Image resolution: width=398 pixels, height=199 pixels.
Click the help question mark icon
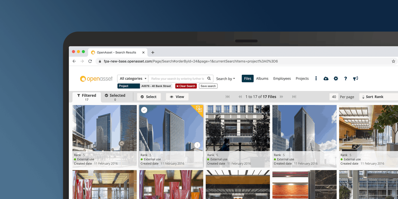(345, 79)
